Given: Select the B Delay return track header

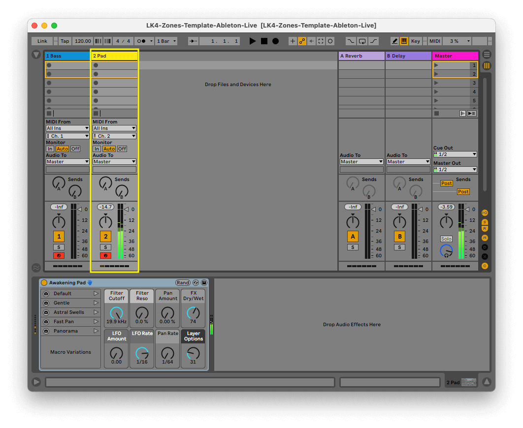Looking at the screenshot, I should tap(408, 56).
